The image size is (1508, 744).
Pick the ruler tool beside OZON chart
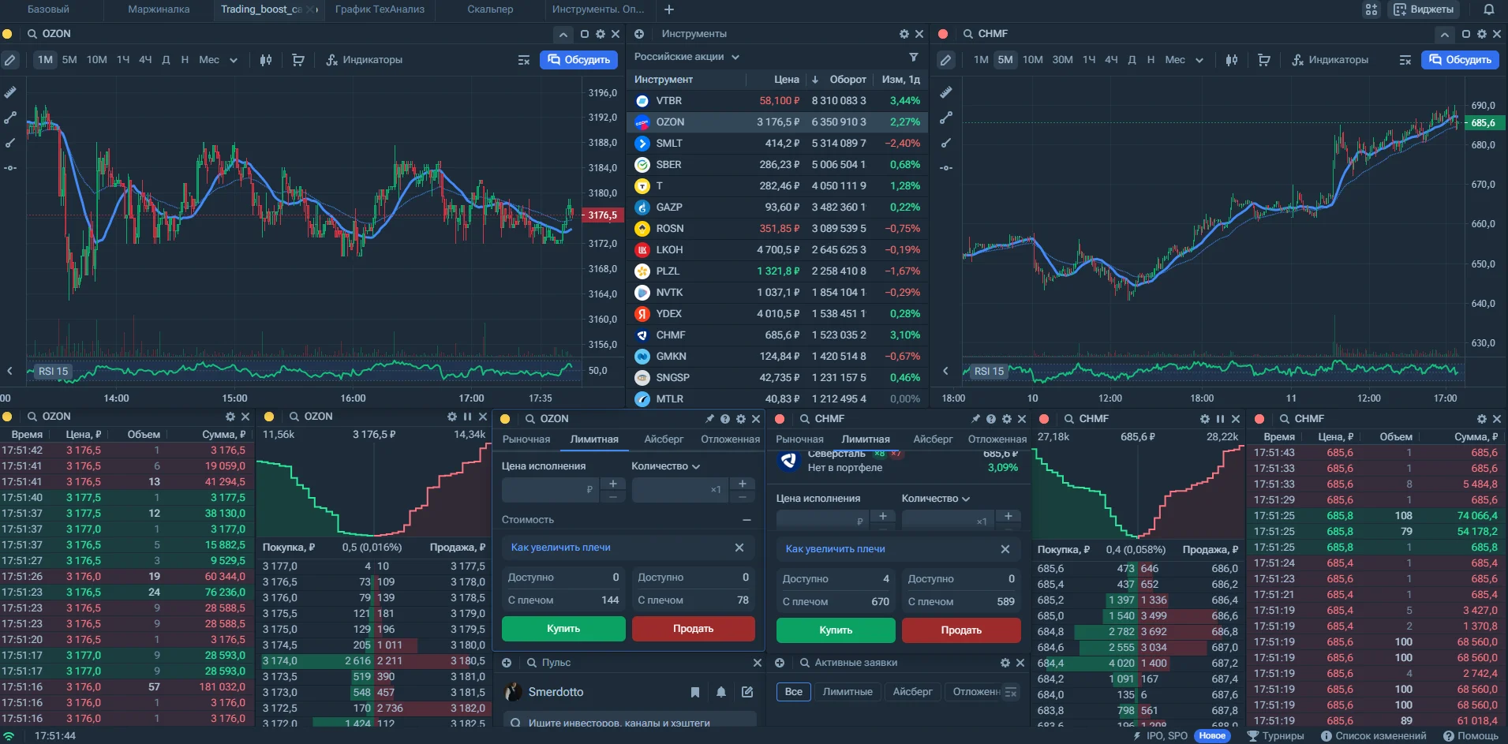[10, 92]
